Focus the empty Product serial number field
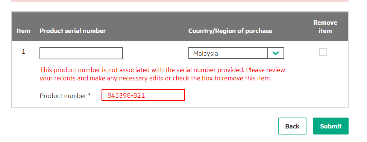The height and width of the screenshot is (142, 367). click(81, 53)
